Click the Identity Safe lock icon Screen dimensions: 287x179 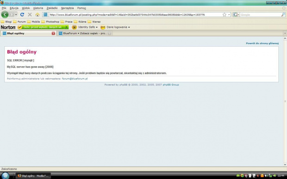coord(74,27)
